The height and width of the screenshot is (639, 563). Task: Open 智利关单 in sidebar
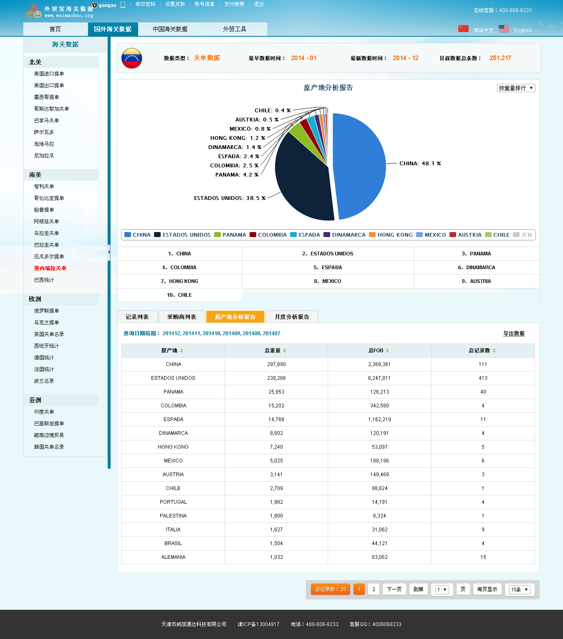[44, 187]
